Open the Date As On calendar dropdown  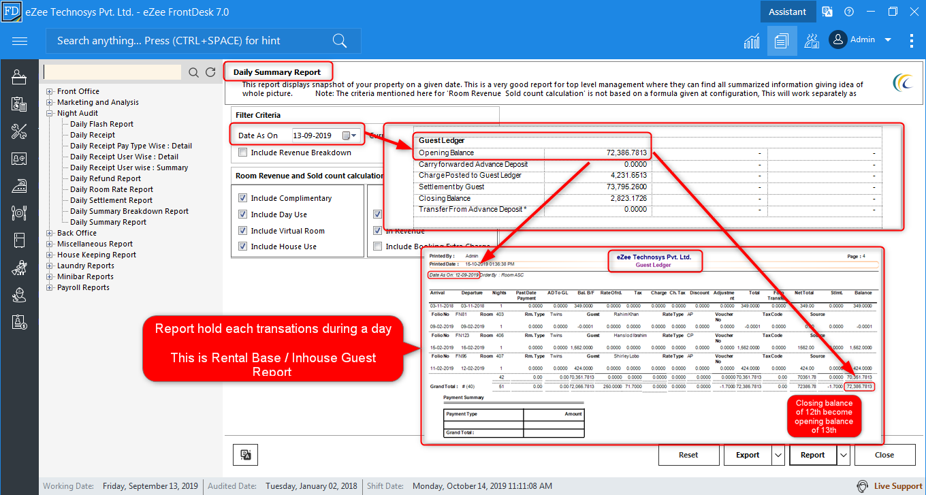[349, 135]
